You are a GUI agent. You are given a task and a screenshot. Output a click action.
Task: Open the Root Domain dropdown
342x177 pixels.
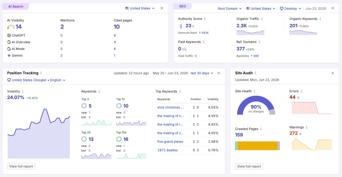(x=230, y=8)
